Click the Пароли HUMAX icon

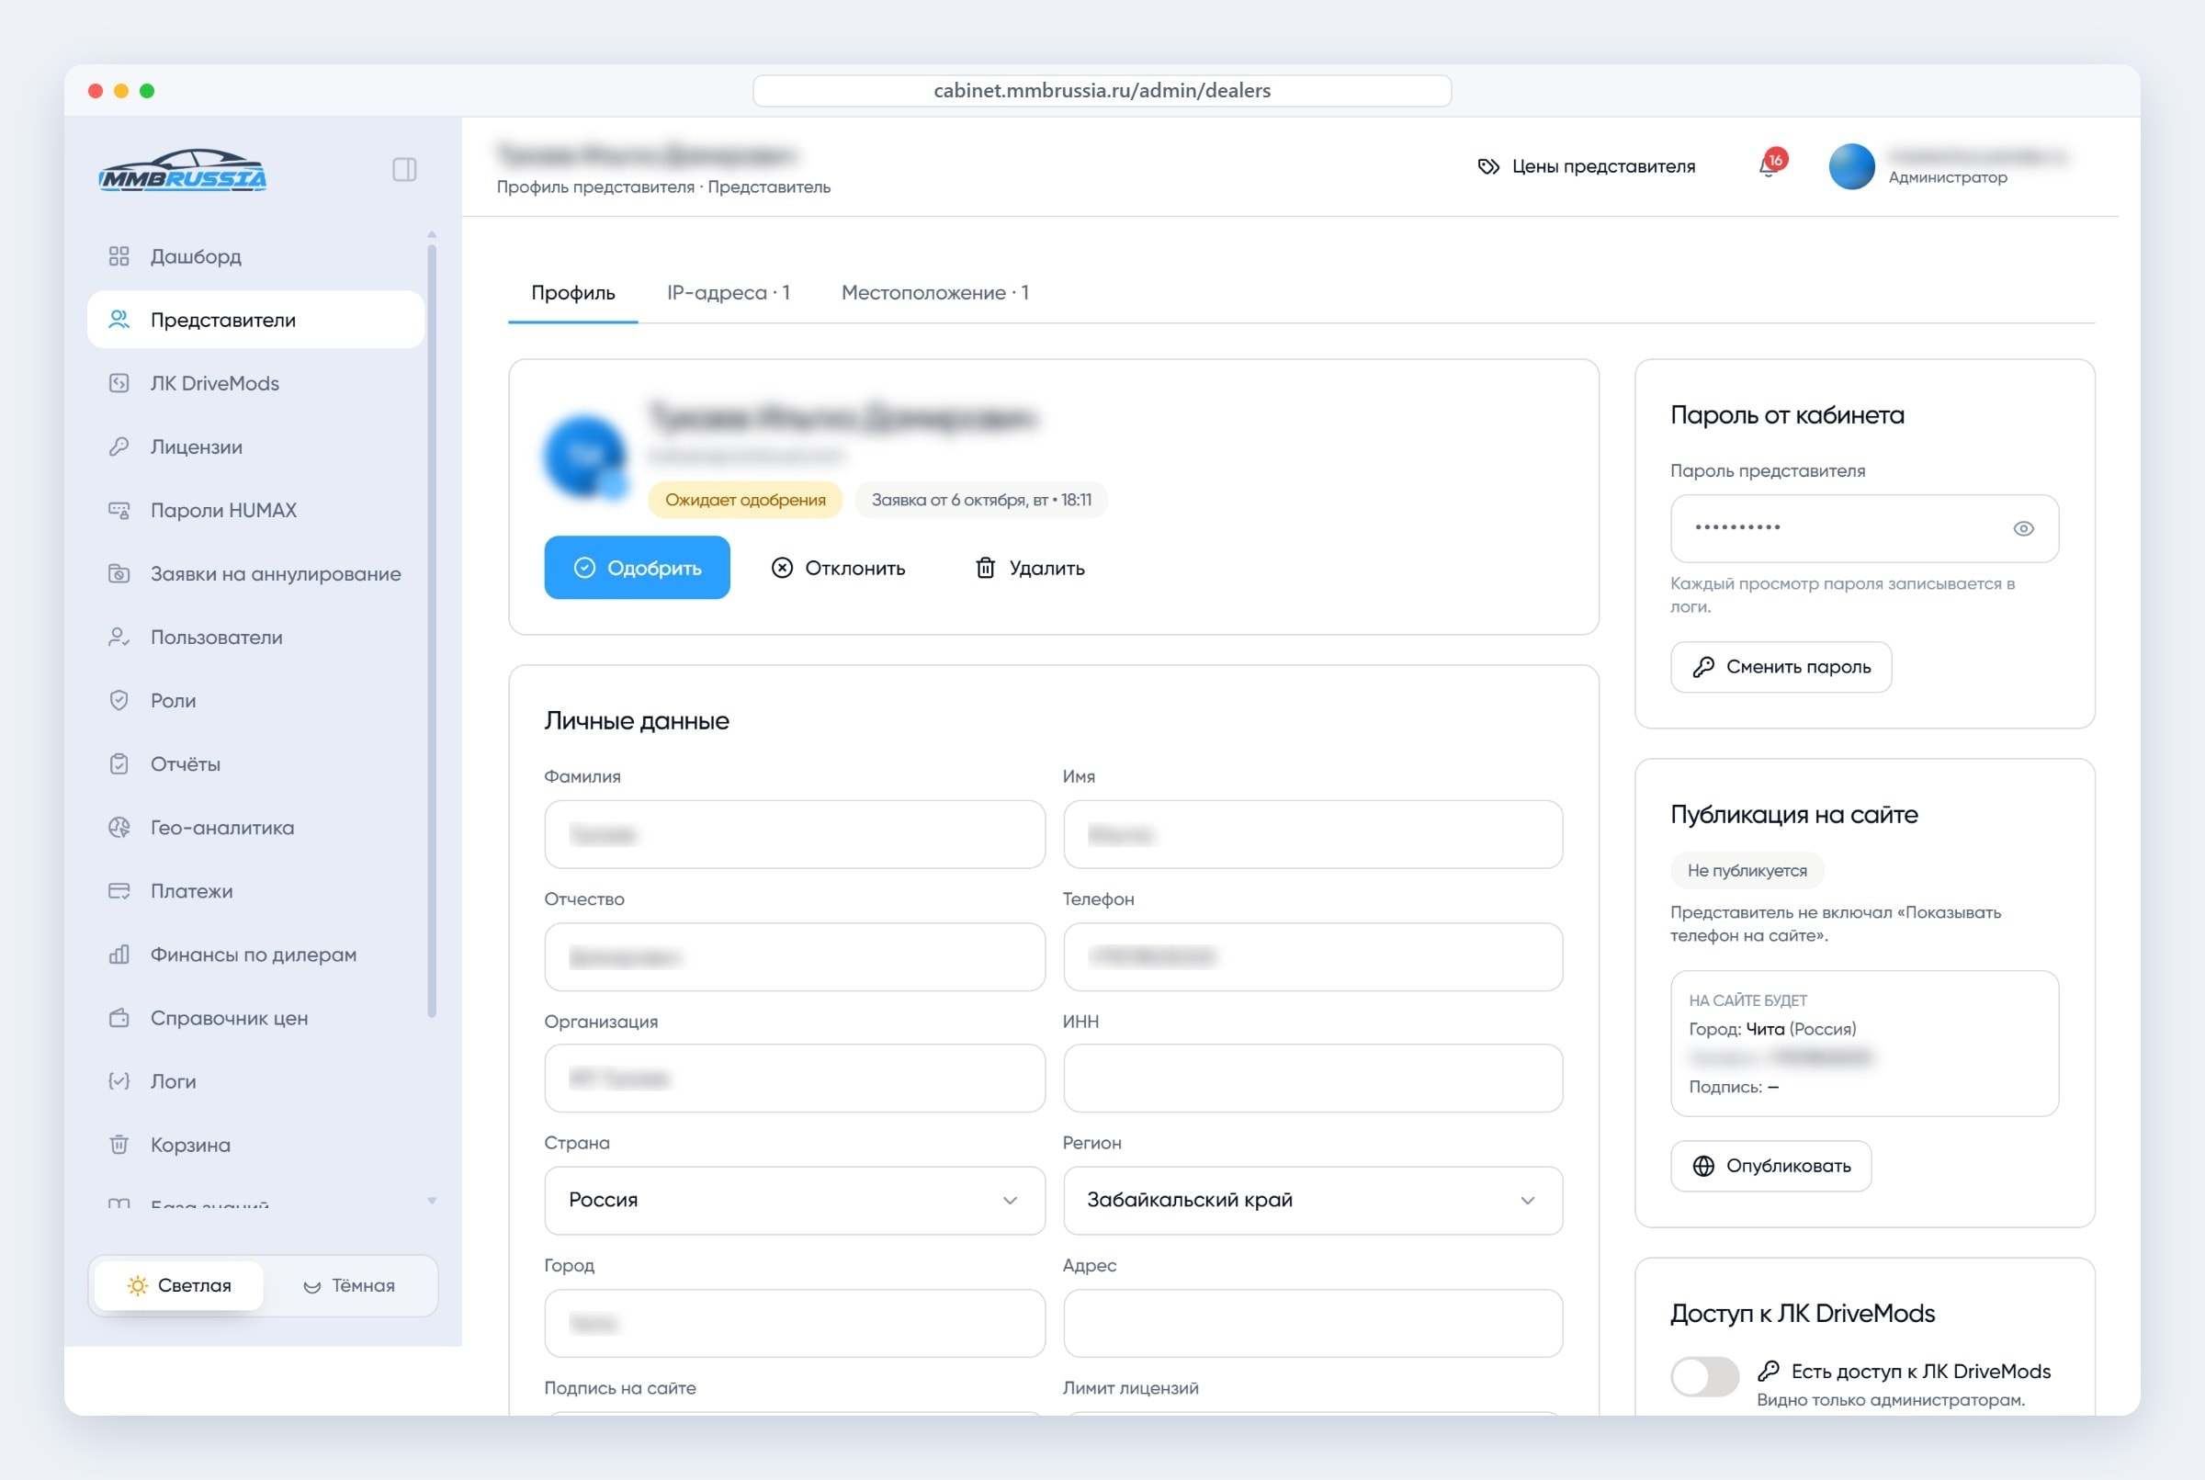point(119,510)
